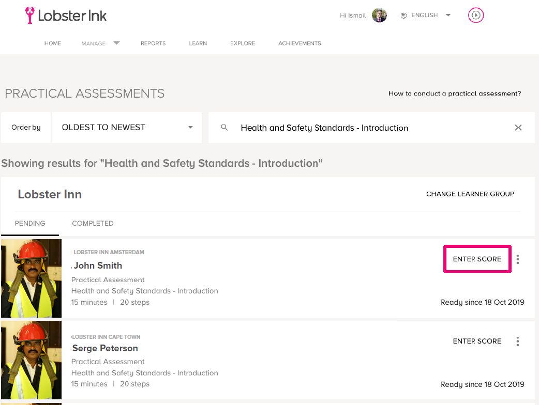Click '15 minutes' in John Smith's row
The width and height of the screenshot is (539, 405).
pos(89,302)
